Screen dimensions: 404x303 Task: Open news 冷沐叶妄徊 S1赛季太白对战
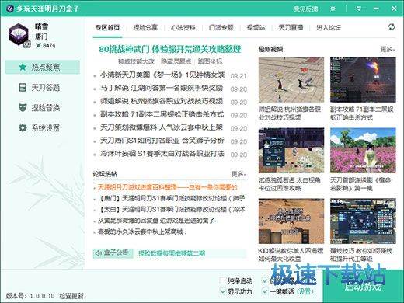[162, 154]
